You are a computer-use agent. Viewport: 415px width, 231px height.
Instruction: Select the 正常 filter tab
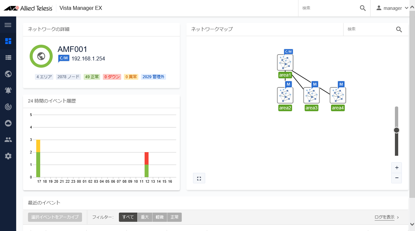click(175, 217)
